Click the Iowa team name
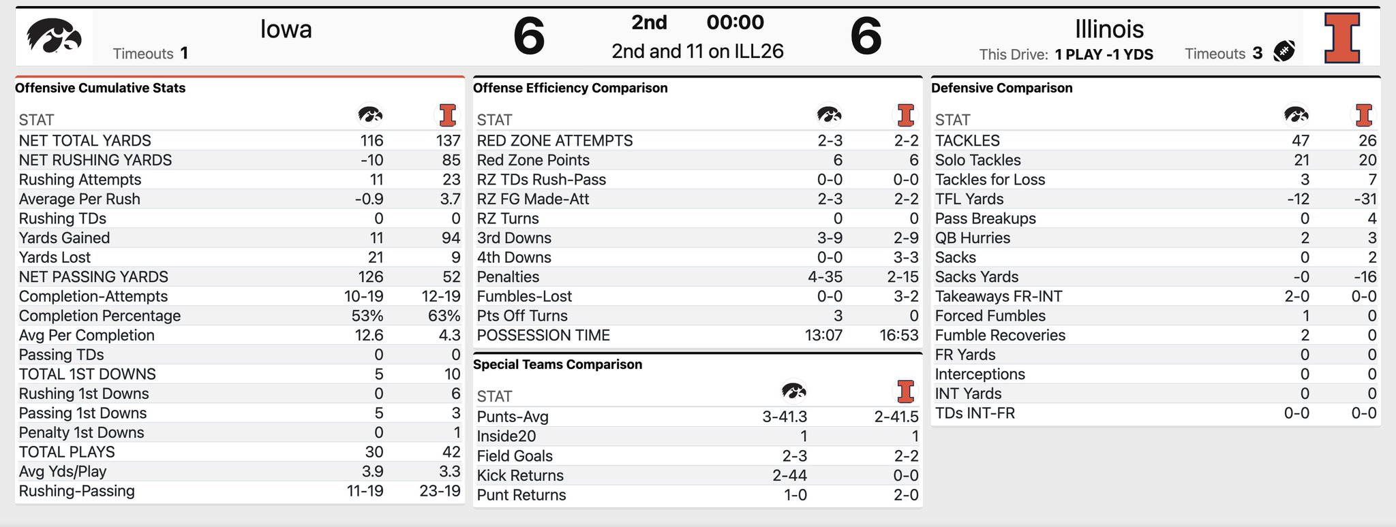Viewport: 1396px width, 527px height. [286, 29]
